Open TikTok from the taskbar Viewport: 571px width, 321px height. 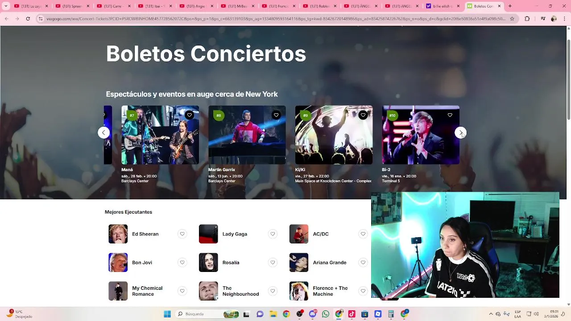[352, 314]
